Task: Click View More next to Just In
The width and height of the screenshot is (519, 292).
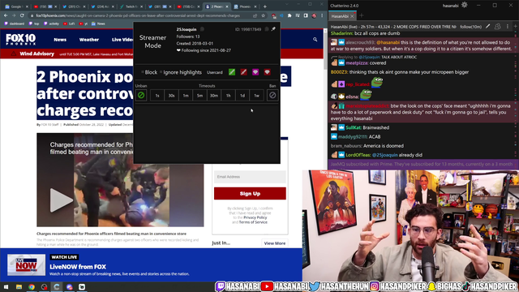Action: pyautogui.click(x=274, y=243)
